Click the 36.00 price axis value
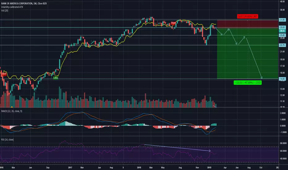The width and height of the screenshot is (288, 170). tap(282, 10)
